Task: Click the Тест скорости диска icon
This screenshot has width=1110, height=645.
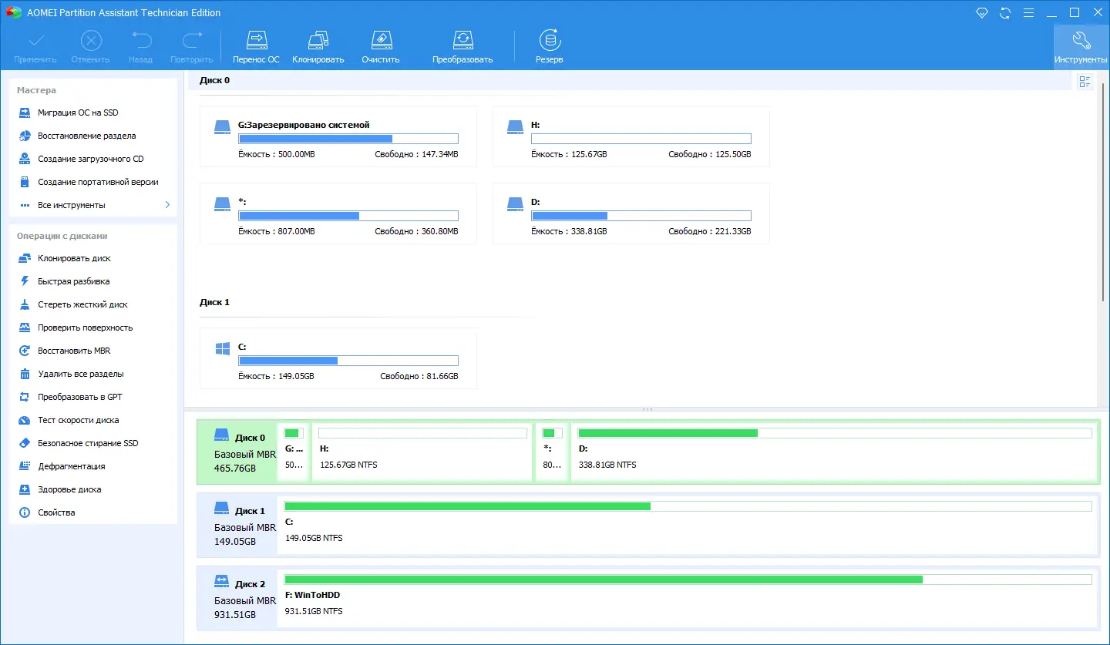Action: [x=24, y=420]
